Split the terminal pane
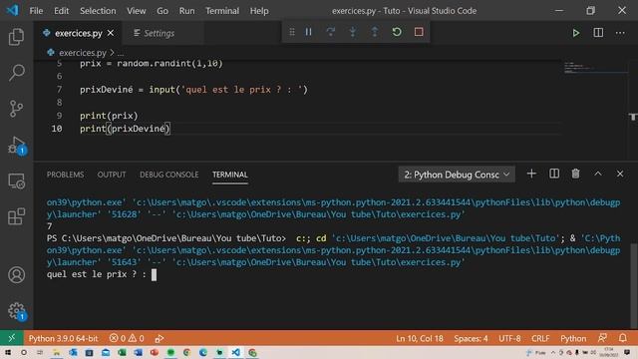Screen dimensions: 638x359 click(554, 174)
